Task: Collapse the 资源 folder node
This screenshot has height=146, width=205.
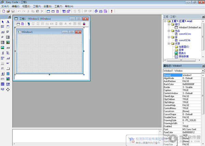Action: pos(169,43)
